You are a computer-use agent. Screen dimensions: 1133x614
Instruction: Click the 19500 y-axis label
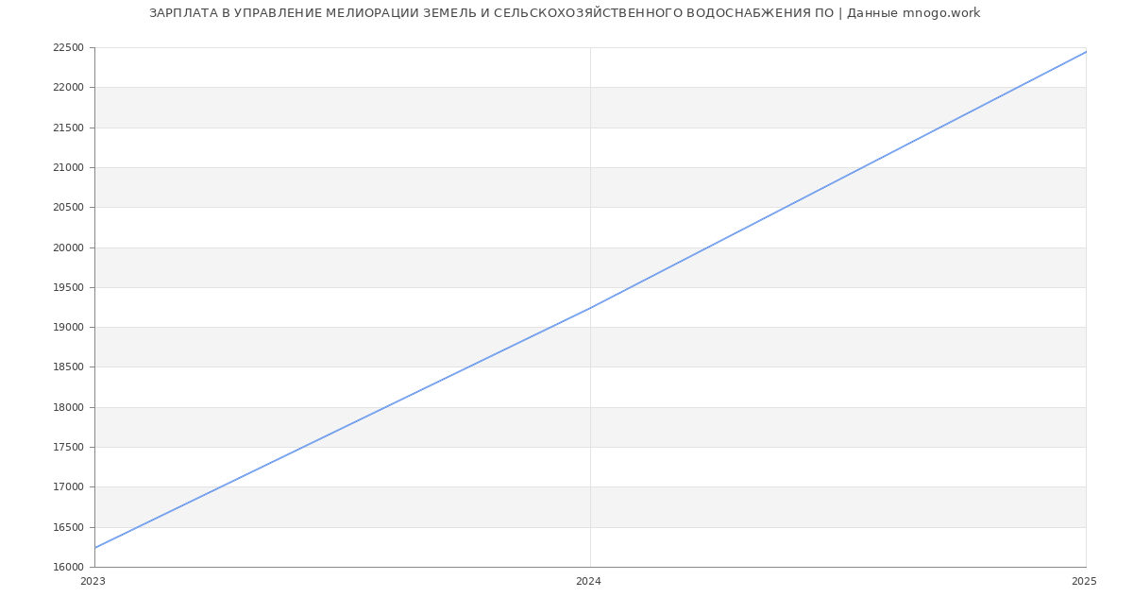68,288
